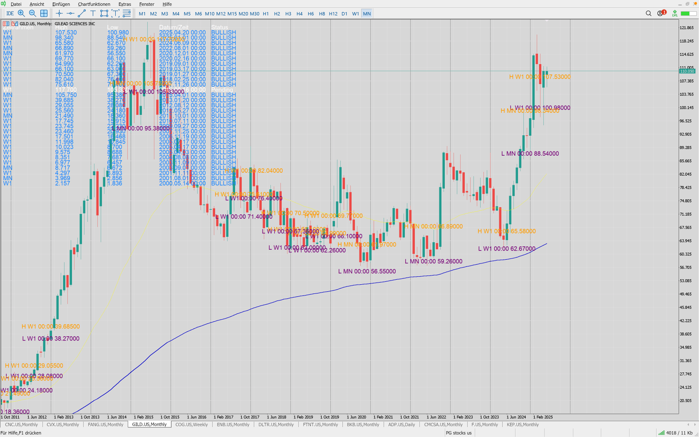This screenshot has width=699, height=437.
Task: Click the table icon on chart header
Action: [6, 24]
